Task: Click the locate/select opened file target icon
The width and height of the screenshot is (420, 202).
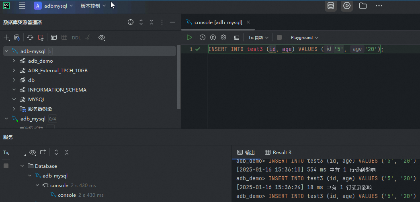Action: pyautogui.click(x=131, y=22)
